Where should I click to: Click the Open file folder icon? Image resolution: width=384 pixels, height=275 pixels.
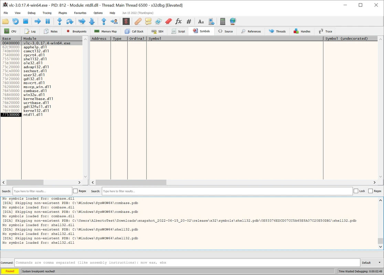point(6,22)
